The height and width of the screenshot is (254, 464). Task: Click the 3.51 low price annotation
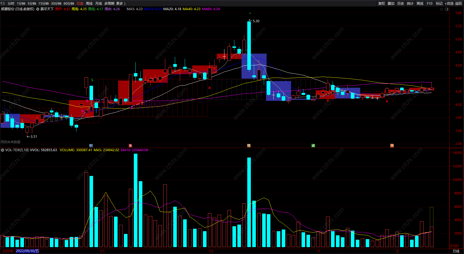tap(34, 137)
